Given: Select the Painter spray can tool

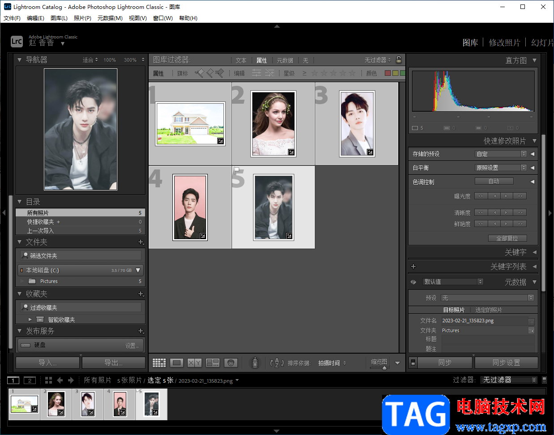Looking at the screenshot, I should click(255, 363).
